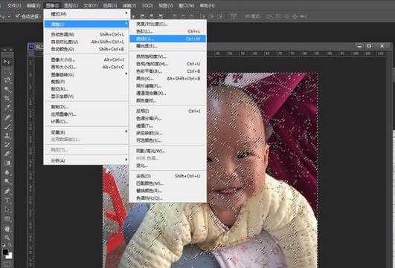Choose 色阶(L) Levels entry
Viewport: 395px width, 268px height.
168,31
